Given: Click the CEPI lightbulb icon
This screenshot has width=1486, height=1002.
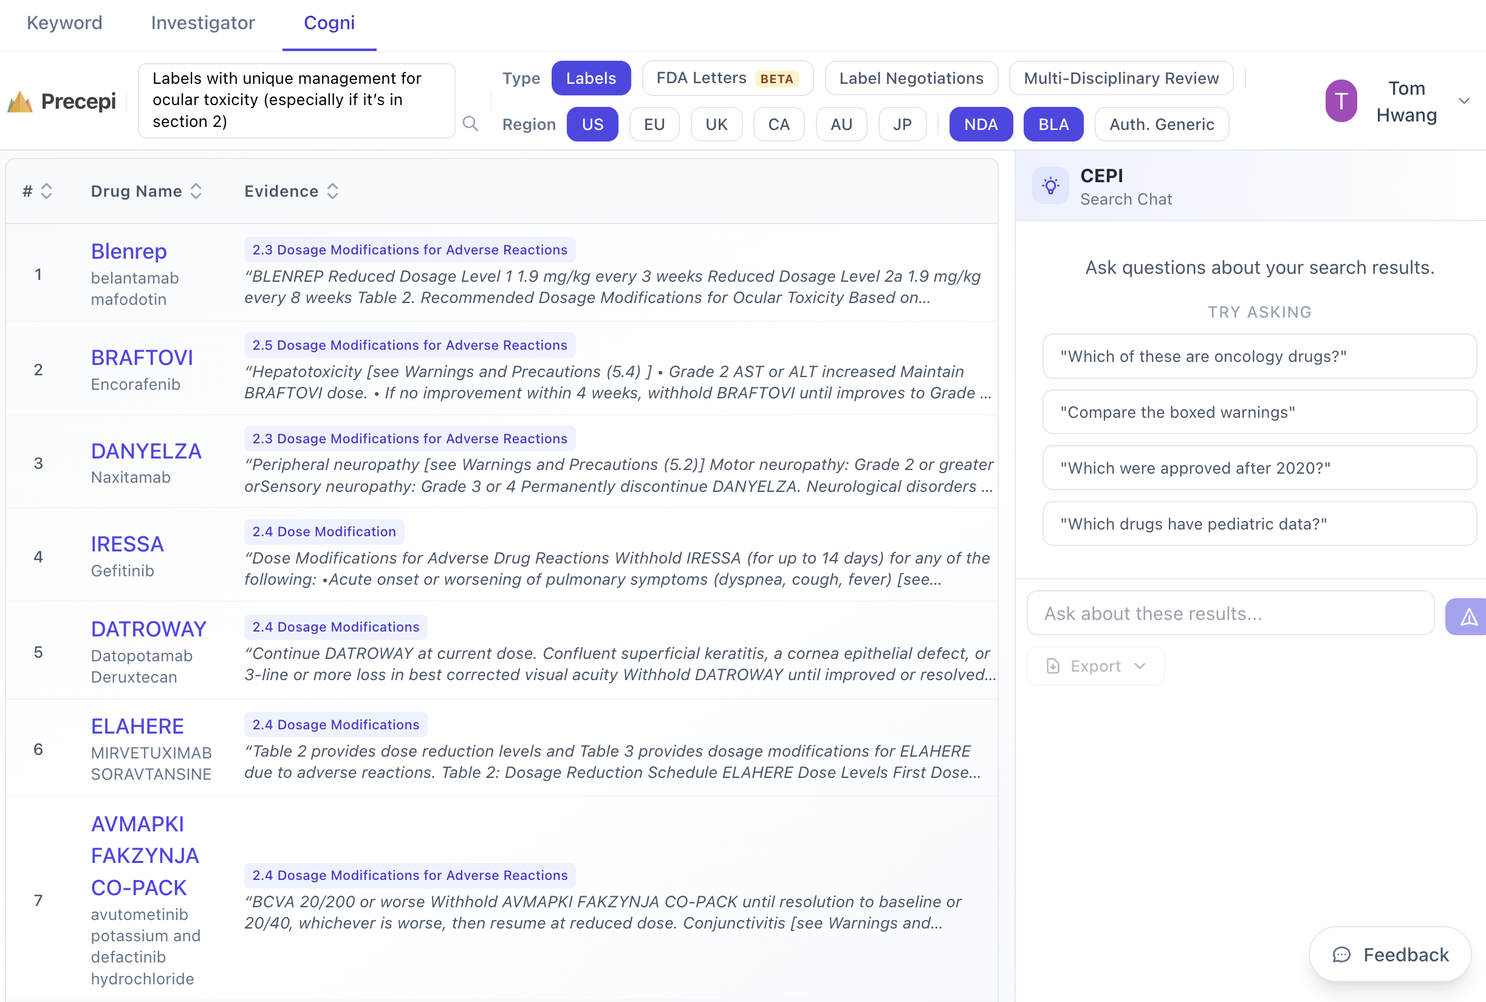Looking at the screenshot, I should click(x=1051, y=186).
